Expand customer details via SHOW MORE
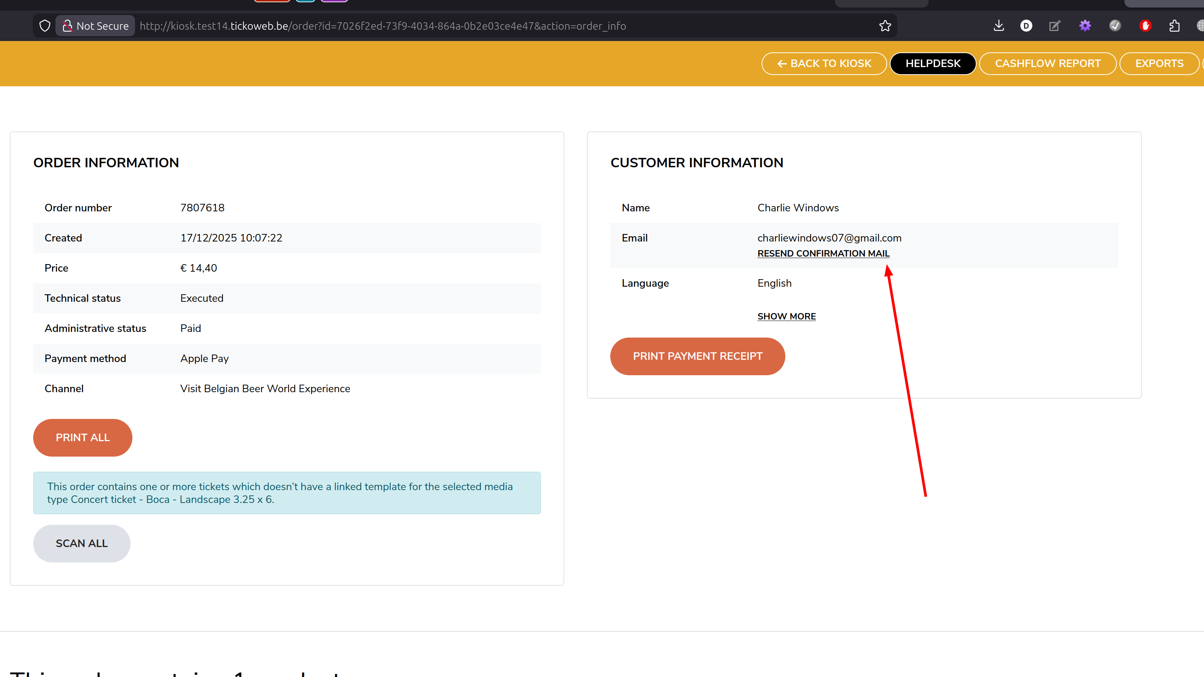Viewport: 1204px width, 677px height. [786, 316]
